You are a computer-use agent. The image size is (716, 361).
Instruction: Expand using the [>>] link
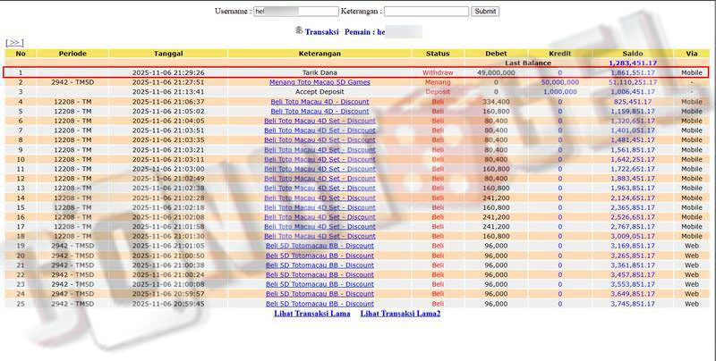pos(14,42)
